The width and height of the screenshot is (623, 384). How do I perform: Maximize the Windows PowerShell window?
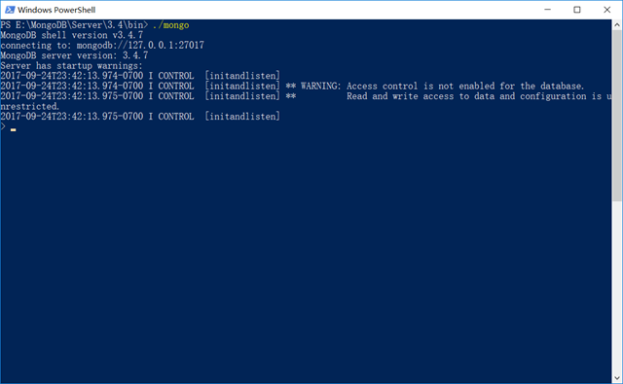click(577, 10)
